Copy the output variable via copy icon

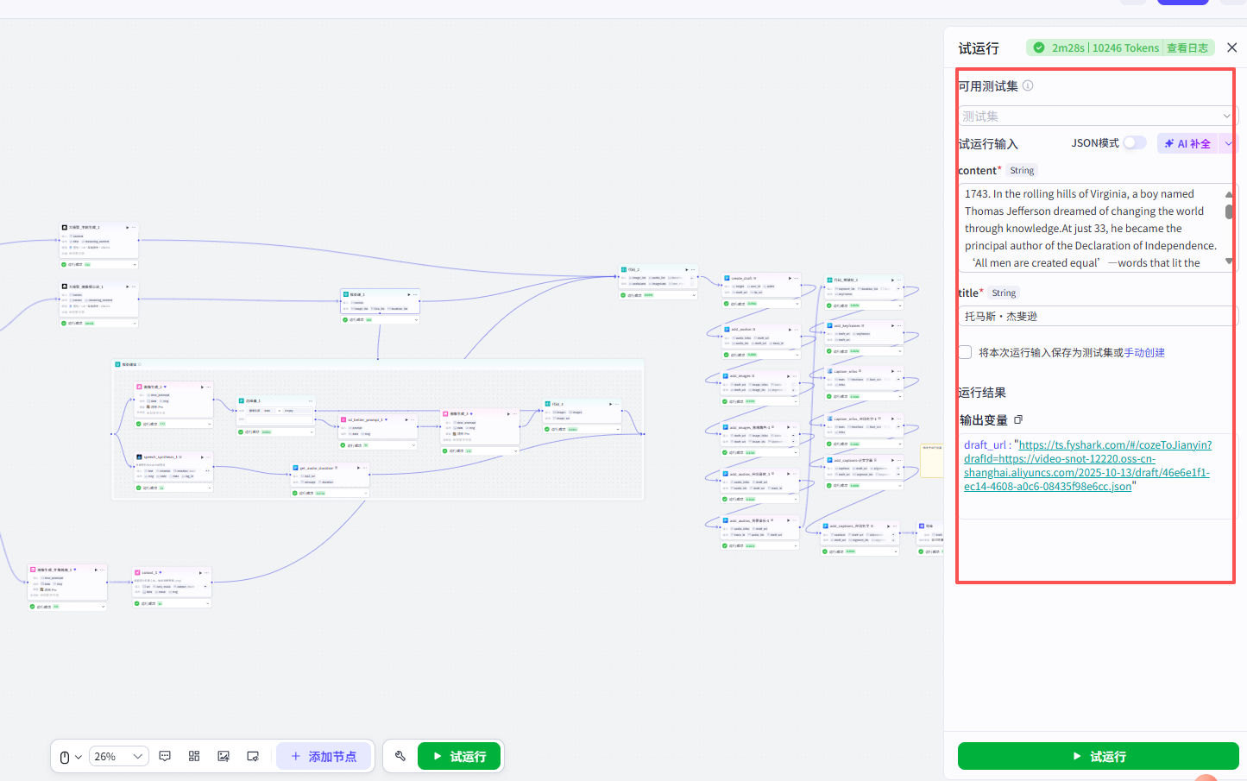click(x=1018, y=419)
